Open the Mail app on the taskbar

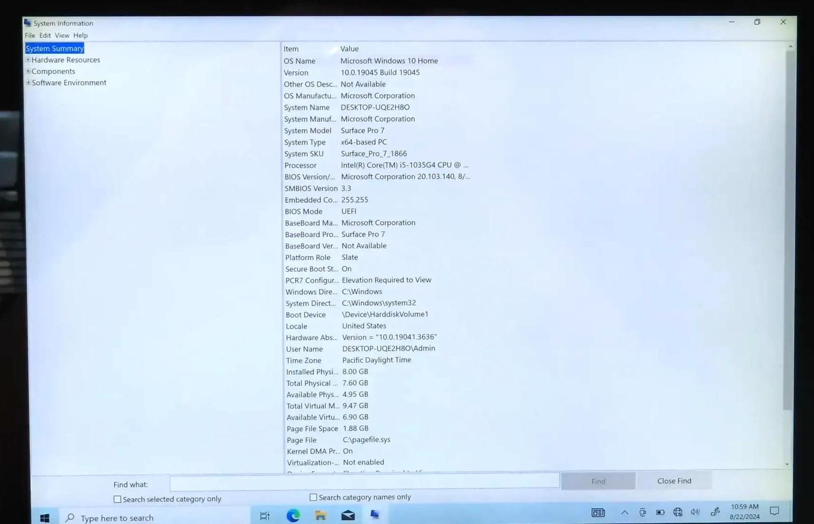point(348,515)
